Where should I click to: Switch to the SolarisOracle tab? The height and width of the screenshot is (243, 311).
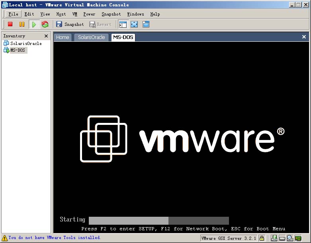(92, 37)
